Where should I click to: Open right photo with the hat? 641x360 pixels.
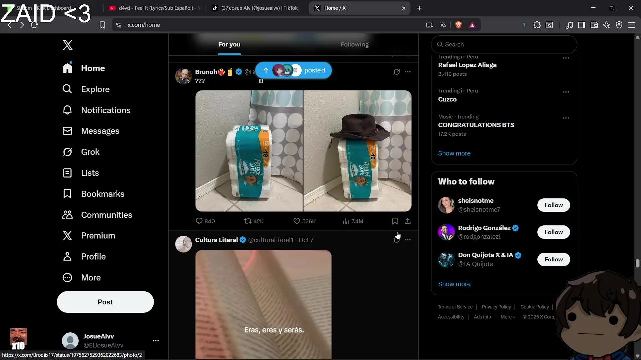[358, 151]
